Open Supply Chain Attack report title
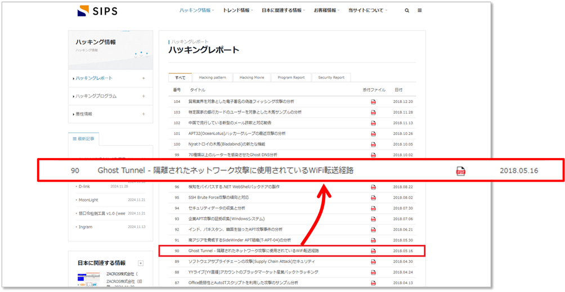 (x=252, y=262)
